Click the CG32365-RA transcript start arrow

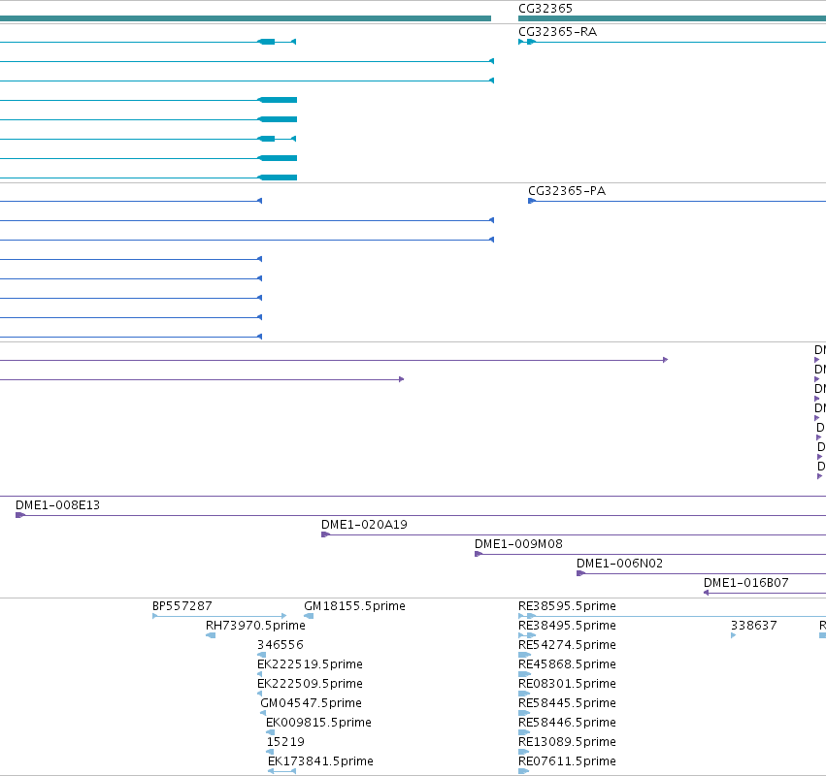click(521, 42)
